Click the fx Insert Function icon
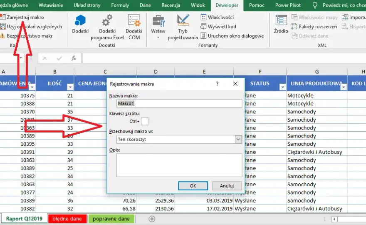 point(74,58)
